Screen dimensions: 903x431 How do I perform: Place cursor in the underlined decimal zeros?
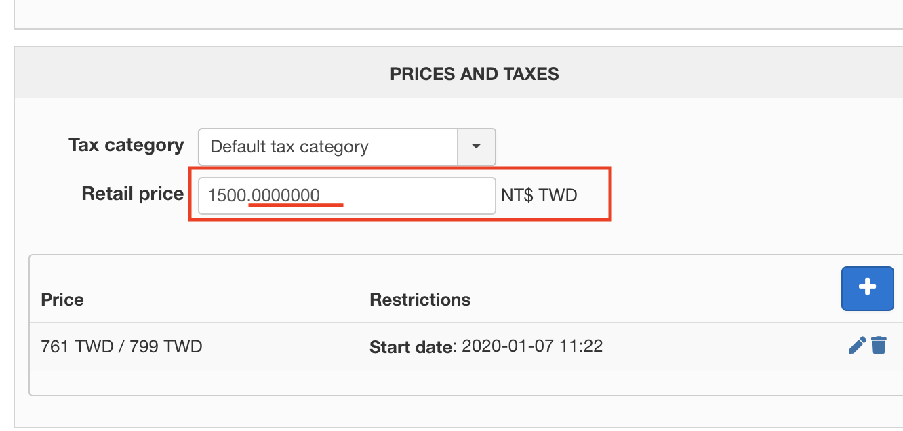click(285, 196)
